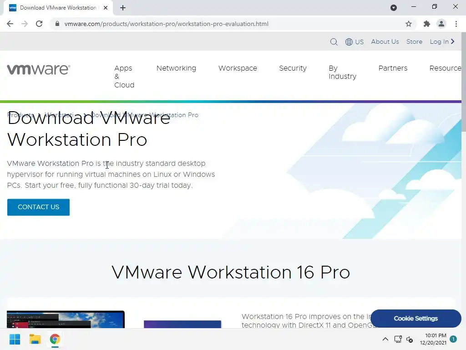Click the network status tray icon
Image resolution: width=466 pixels, height=350 pixels.
398,339
